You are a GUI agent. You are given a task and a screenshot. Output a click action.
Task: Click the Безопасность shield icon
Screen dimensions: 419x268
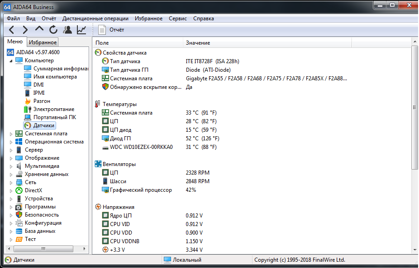pos(19,215)
